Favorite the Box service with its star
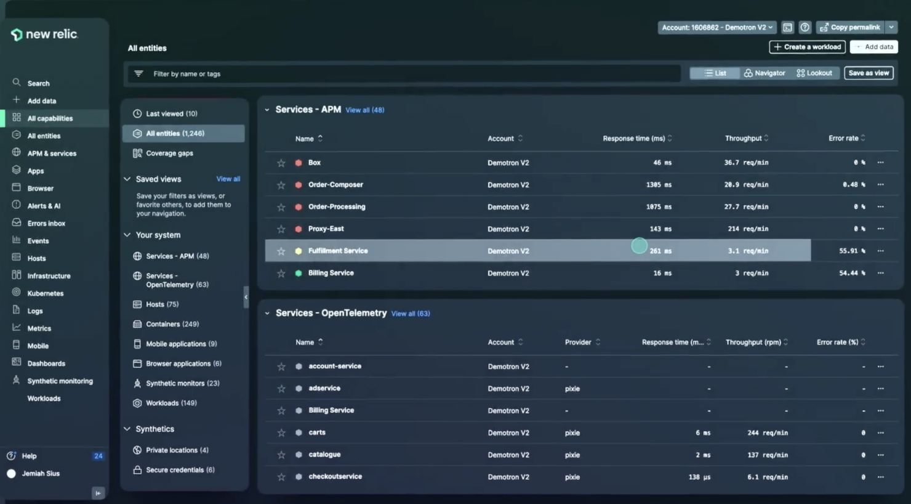The height and width of the screenshot is (504, 911). pyautogui.click(x=281, y=162)
